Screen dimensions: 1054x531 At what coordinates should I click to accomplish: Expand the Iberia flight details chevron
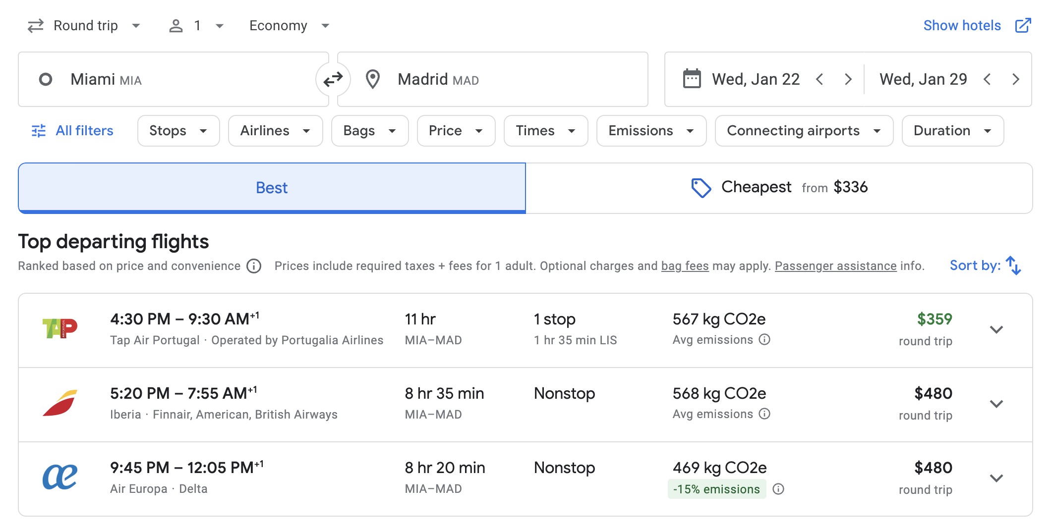(x=996, y=404)
